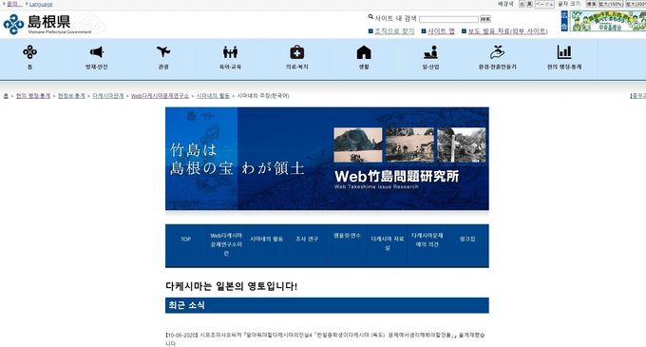Enlarge font size to 150%
Screen dimensions: 646x347
[x=611, y=4]
